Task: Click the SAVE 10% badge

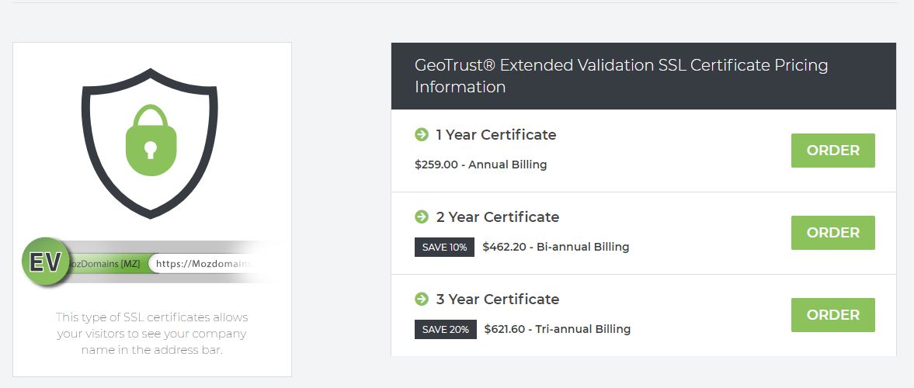Action: coord(444,247)
